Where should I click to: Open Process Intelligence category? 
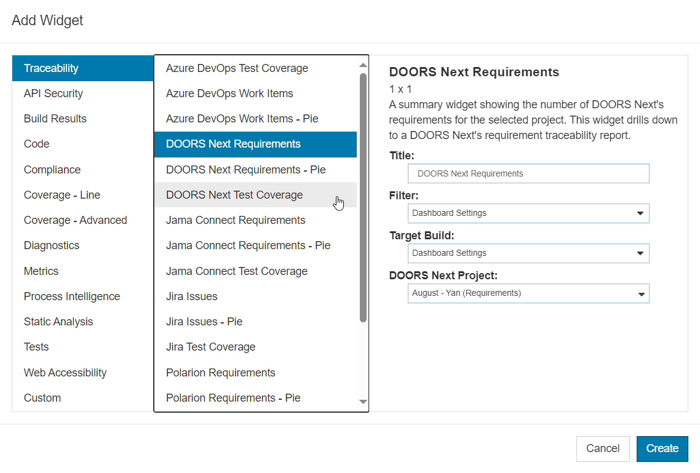click(82, 296)
